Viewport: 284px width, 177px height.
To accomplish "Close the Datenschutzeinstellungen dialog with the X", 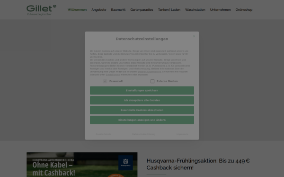I will point(194,36).
